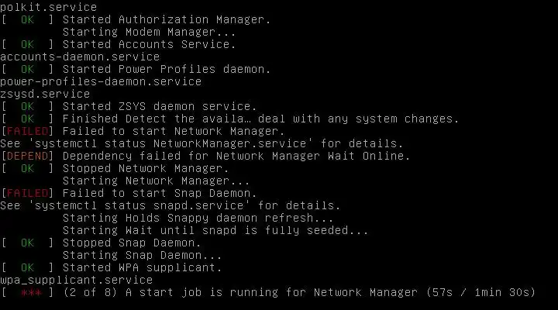Click the Starting Modem Manager line
This screenshot has width=558, height=310.
coord(150,31)
